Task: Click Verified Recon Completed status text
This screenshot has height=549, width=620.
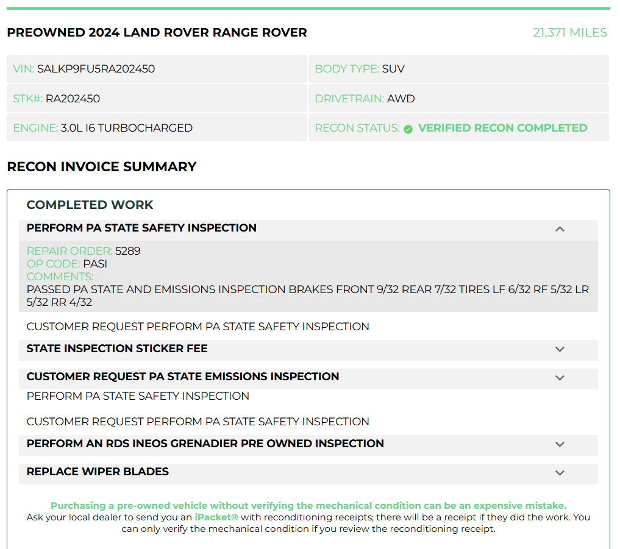Action: pos(502,128)
